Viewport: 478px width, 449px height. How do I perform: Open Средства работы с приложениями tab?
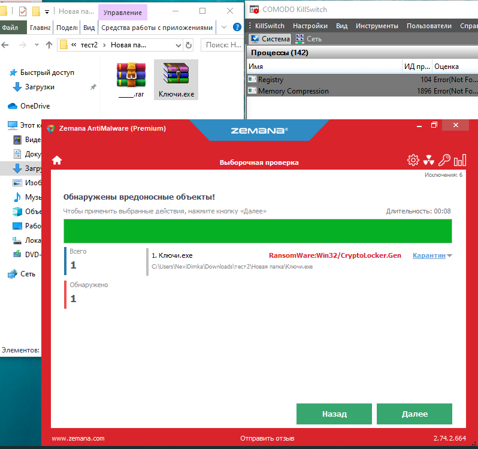point(157,28)
